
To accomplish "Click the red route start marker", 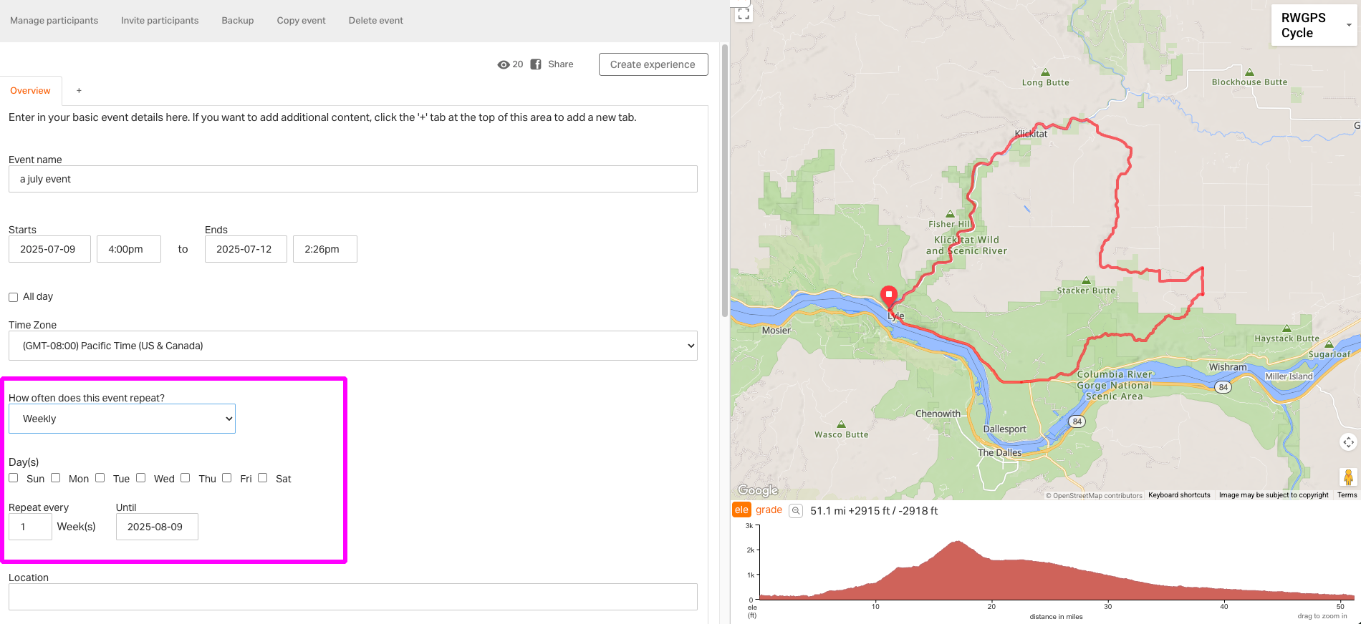I will pyautogui.click(x=889, y=296).
